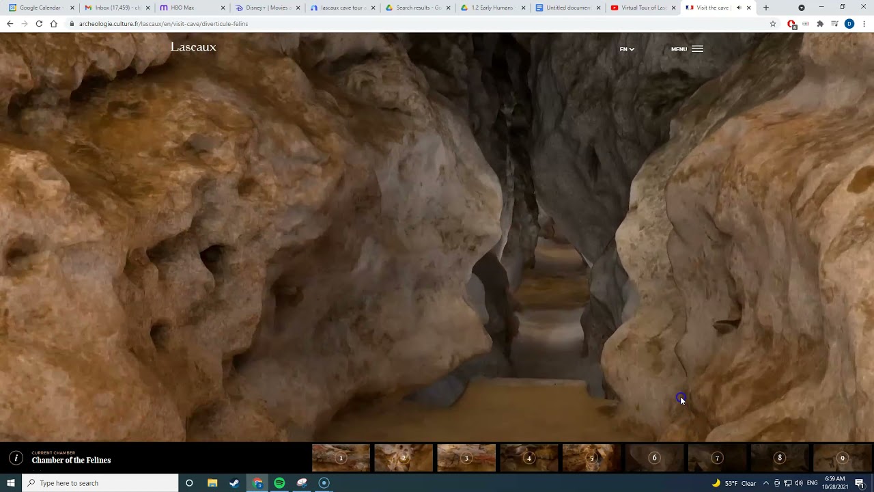The image size is (874, 492).
Task: Open the Chrome three-dot menu
Action: [x=864, y=23]
